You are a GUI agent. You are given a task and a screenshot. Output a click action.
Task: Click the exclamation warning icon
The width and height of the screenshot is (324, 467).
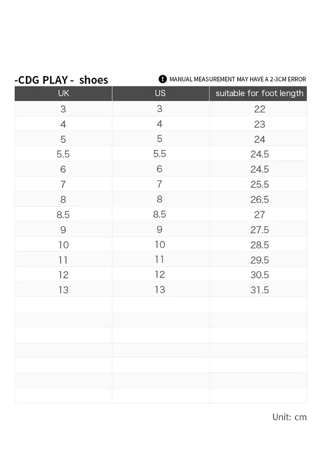pyautogui.click(x=162, y=79)
